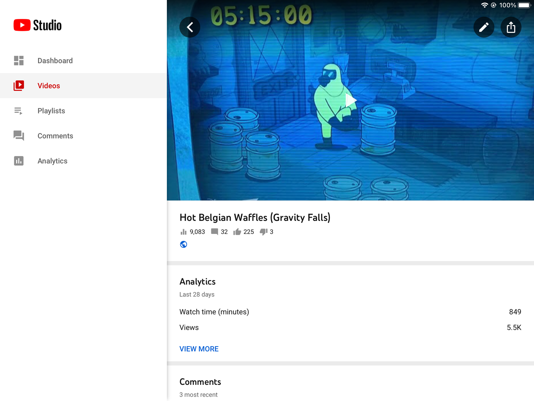Edit video with the pencil icon

(x=484, y=27)
